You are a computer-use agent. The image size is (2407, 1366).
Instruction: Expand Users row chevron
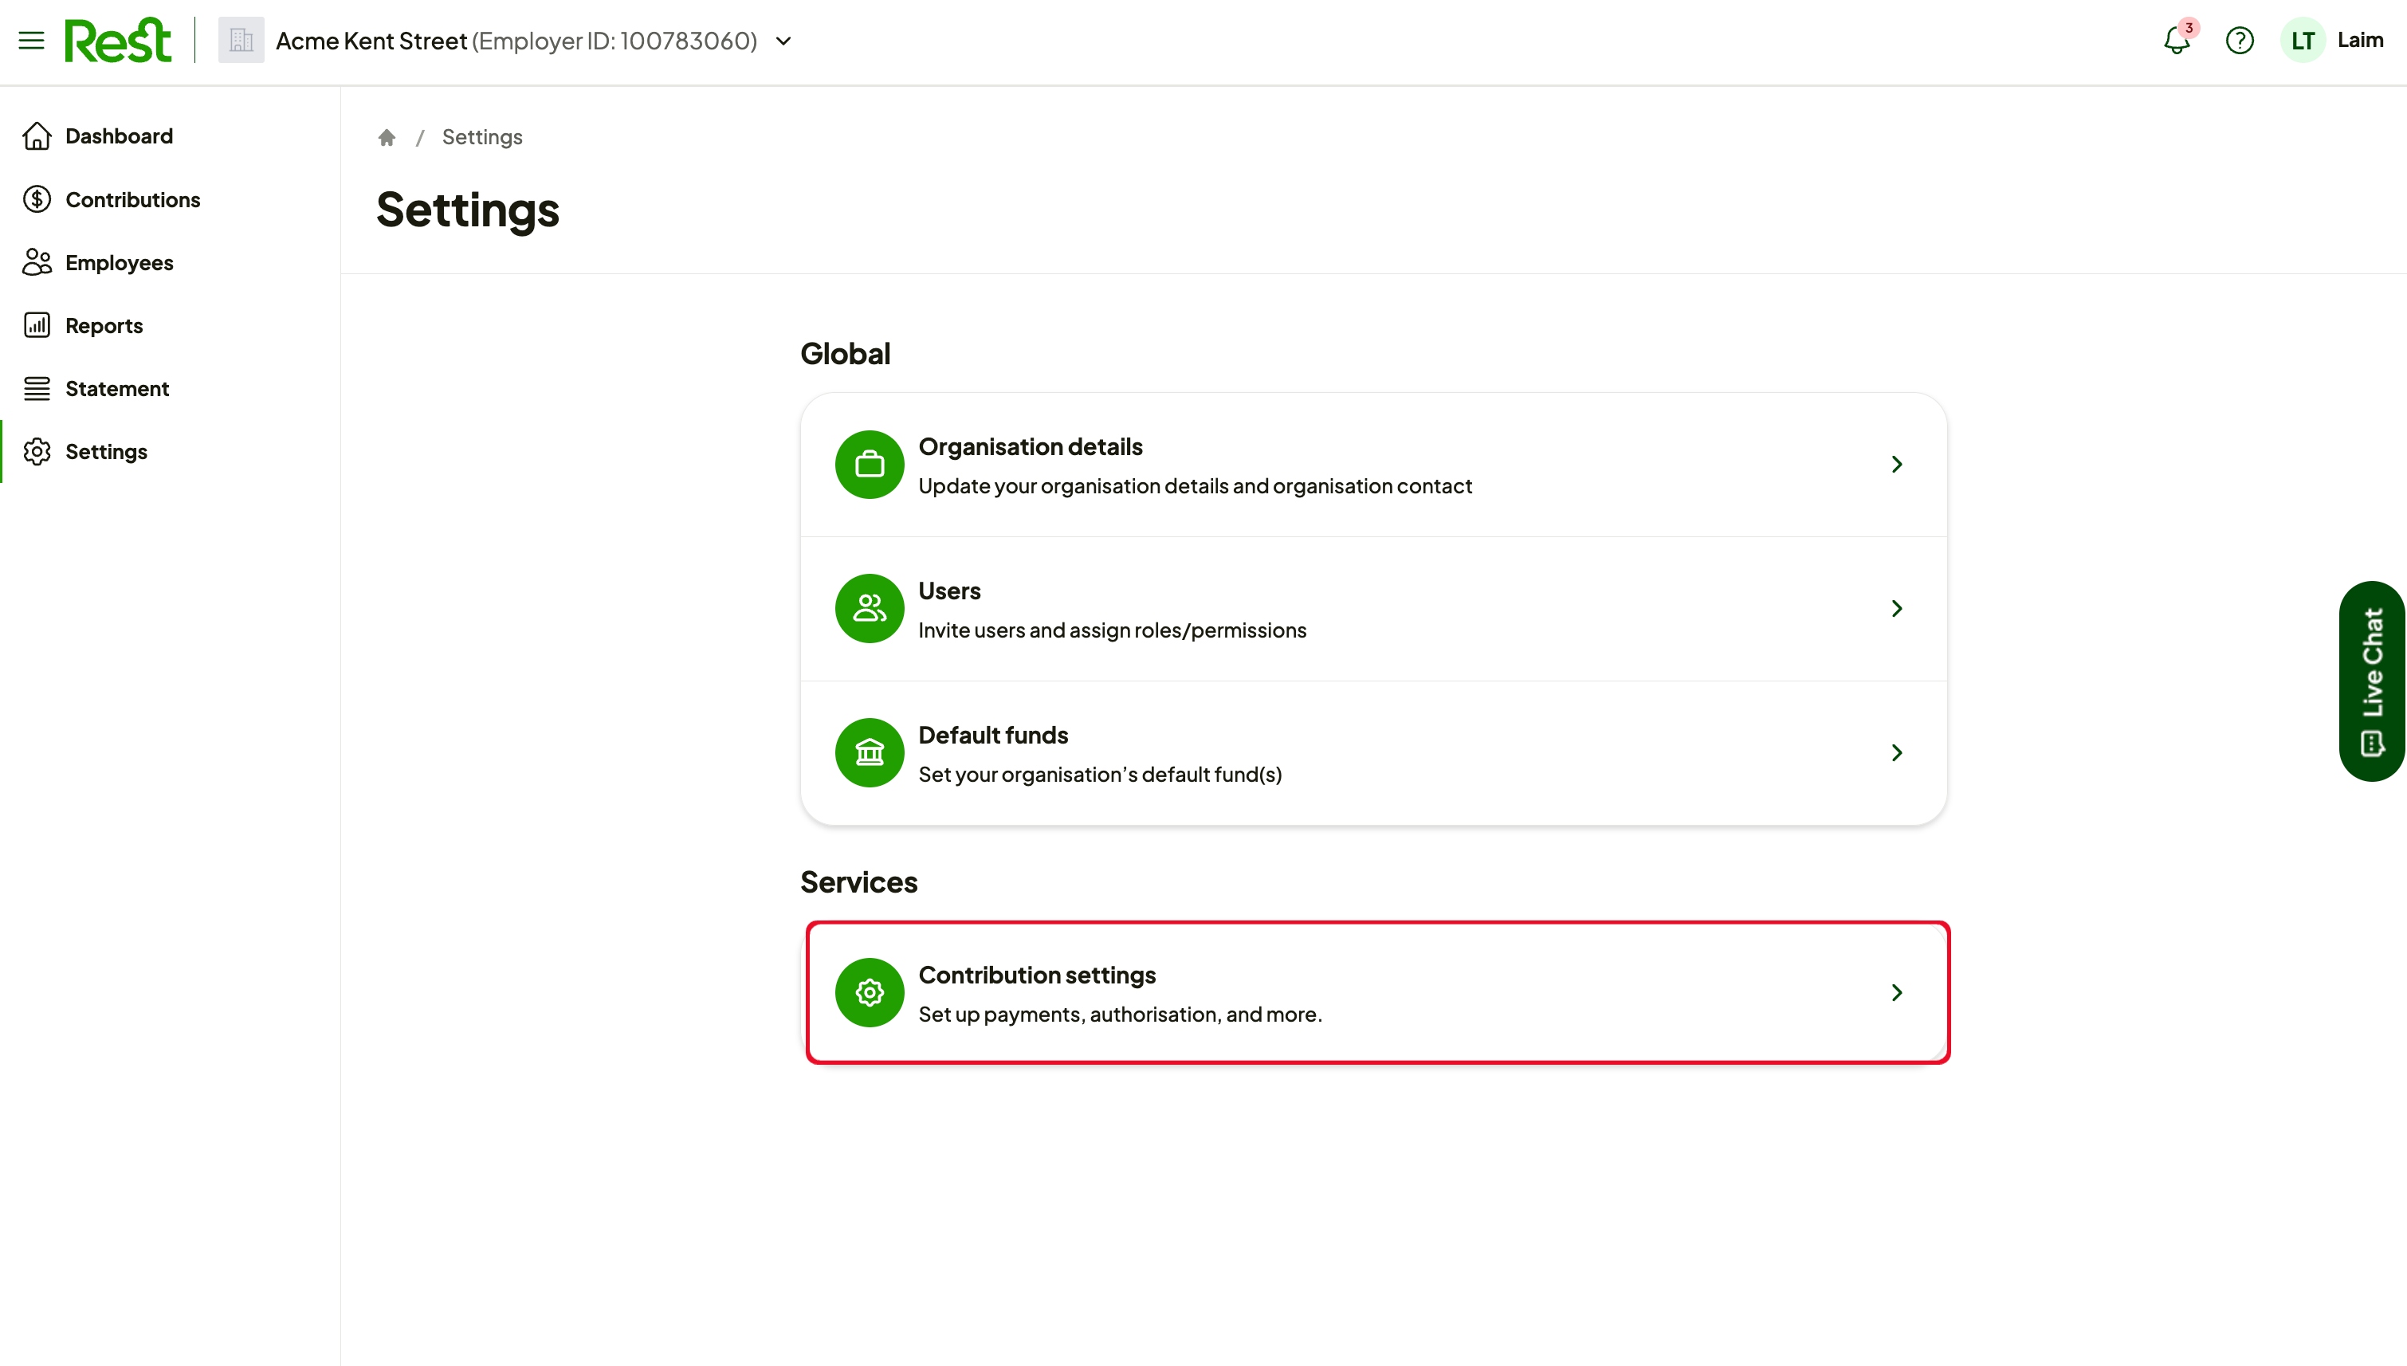point(1897,608)
